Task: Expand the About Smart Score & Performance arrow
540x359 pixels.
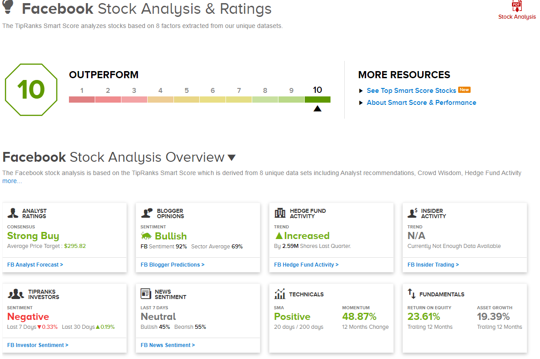Action: pyautogui.click(x=361, y=103)
